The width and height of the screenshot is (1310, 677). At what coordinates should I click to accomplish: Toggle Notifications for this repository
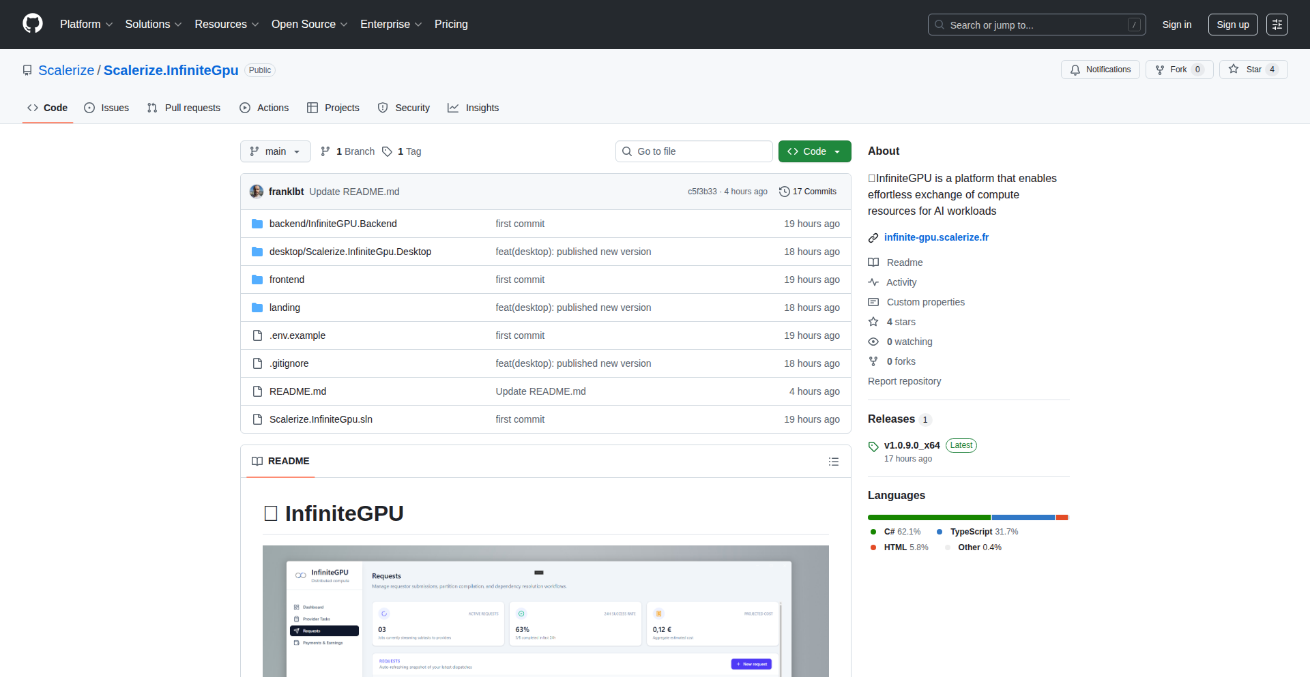point(1100,70)
